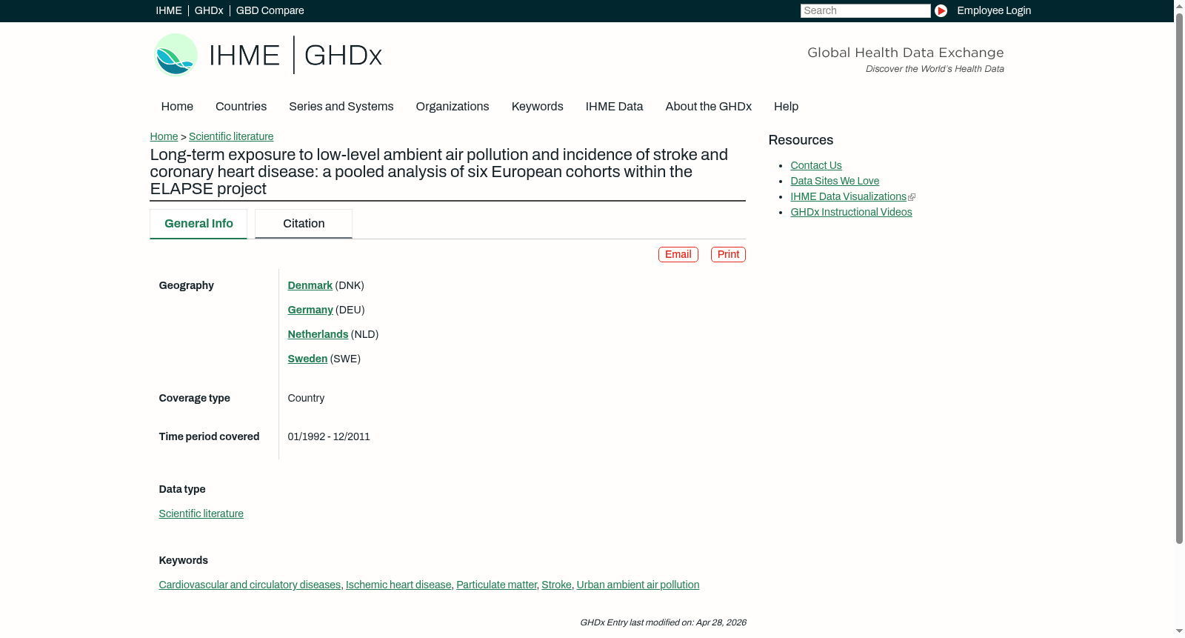Click the time period value 01/1992 - 12/2011
This screenshot has width=1185, height=638.
pyautogui.click(x=329, y=436)
